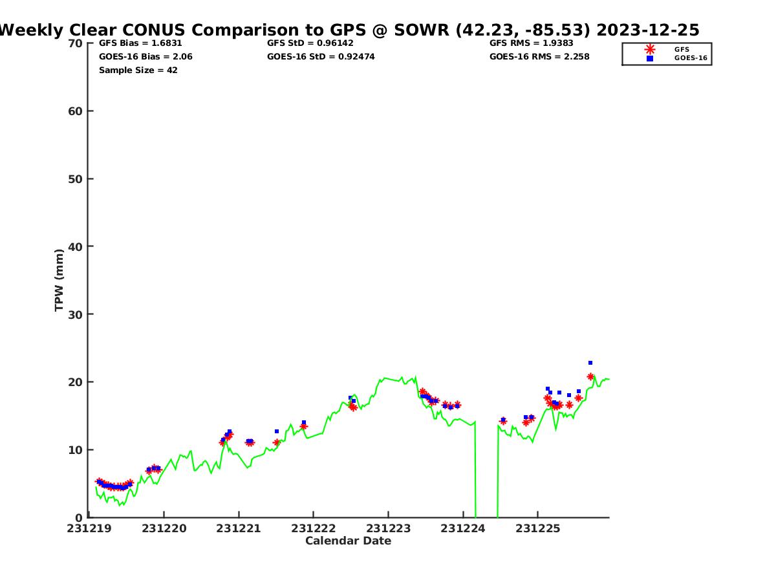Screen dimensions: 776x582
Task: Click the GFS RMS statistic label
Action: pos(531,43)
